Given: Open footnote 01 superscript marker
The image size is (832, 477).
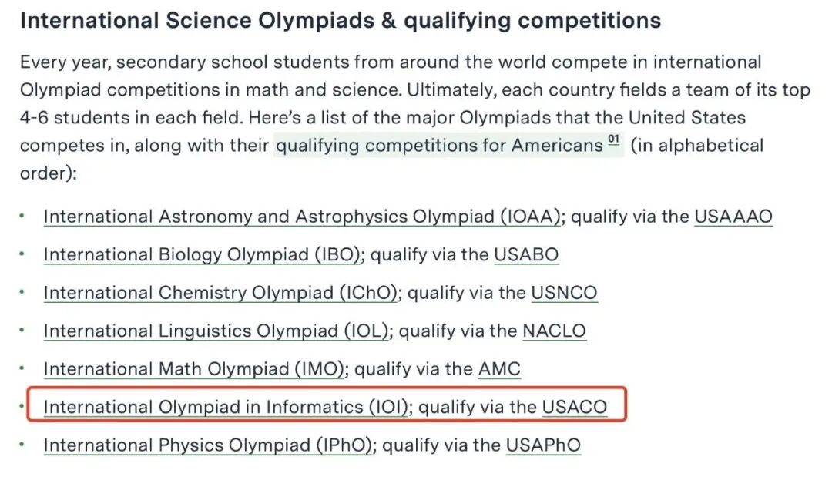Looking at the screenshot, I should [614, 141].
